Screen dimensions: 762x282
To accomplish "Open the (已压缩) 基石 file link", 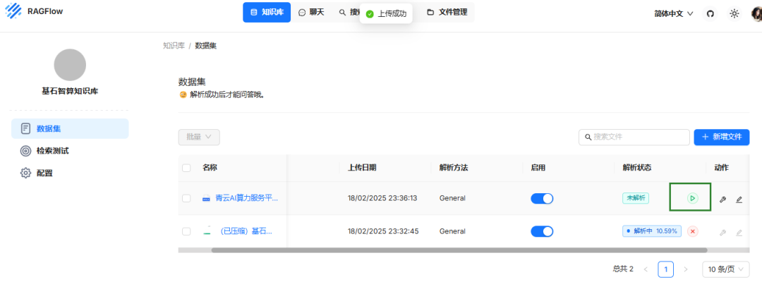I will pos(246,231).
